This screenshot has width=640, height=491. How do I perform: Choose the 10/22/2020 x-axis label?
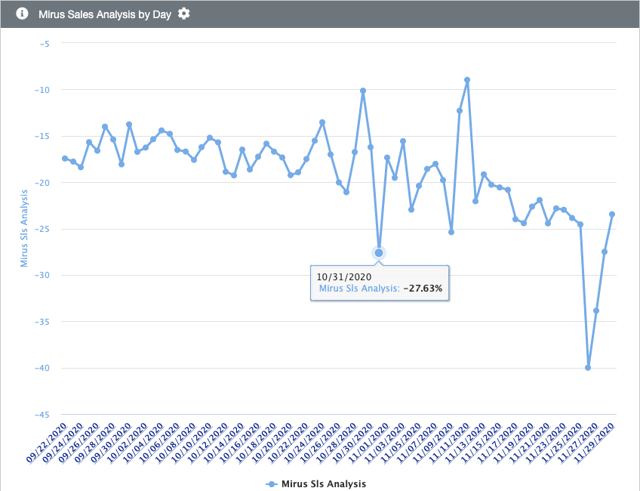pos(288,443)
